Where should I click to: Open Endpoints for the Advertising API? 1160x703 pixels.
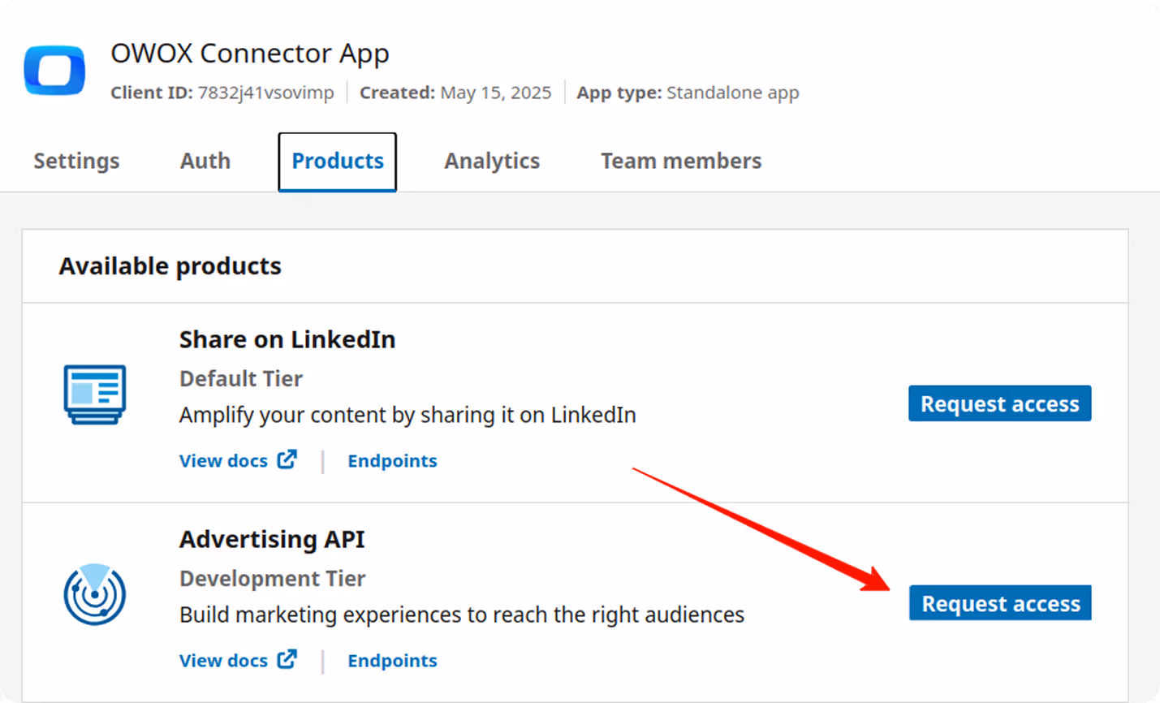392,660
